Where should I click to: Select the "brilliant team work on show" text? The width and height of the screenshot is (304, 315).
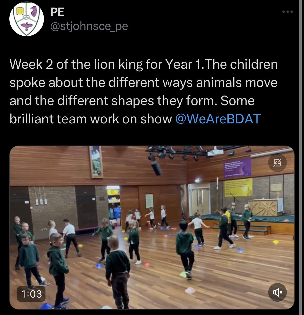[x=91, y=119]
